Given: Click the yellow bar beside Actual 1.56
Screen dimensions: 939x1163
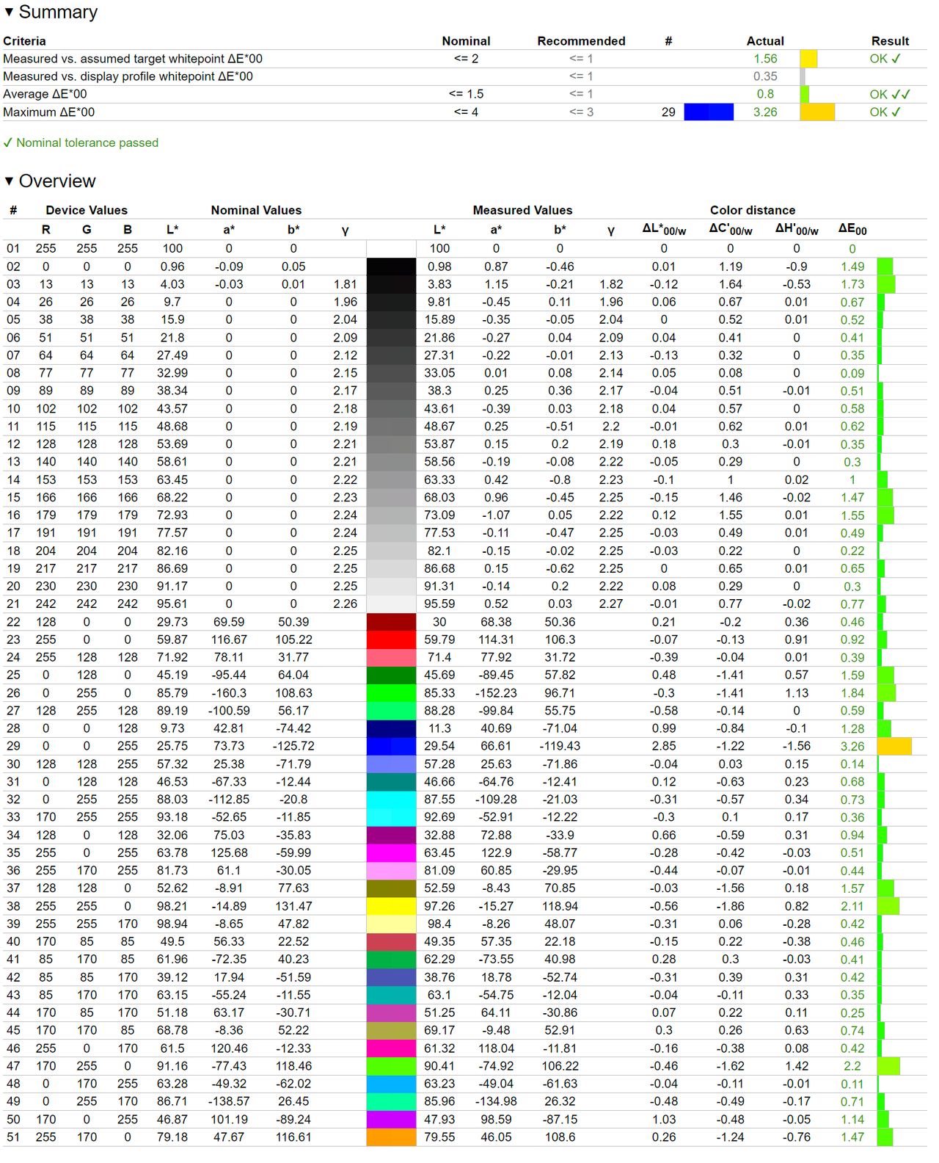Looking at the screenshot, I should click(x=808, y=59).
